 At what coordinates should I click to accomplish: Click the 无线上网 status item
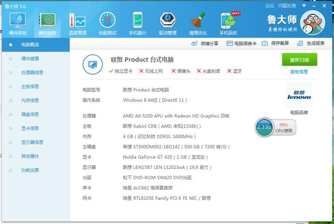coord(151,71)
